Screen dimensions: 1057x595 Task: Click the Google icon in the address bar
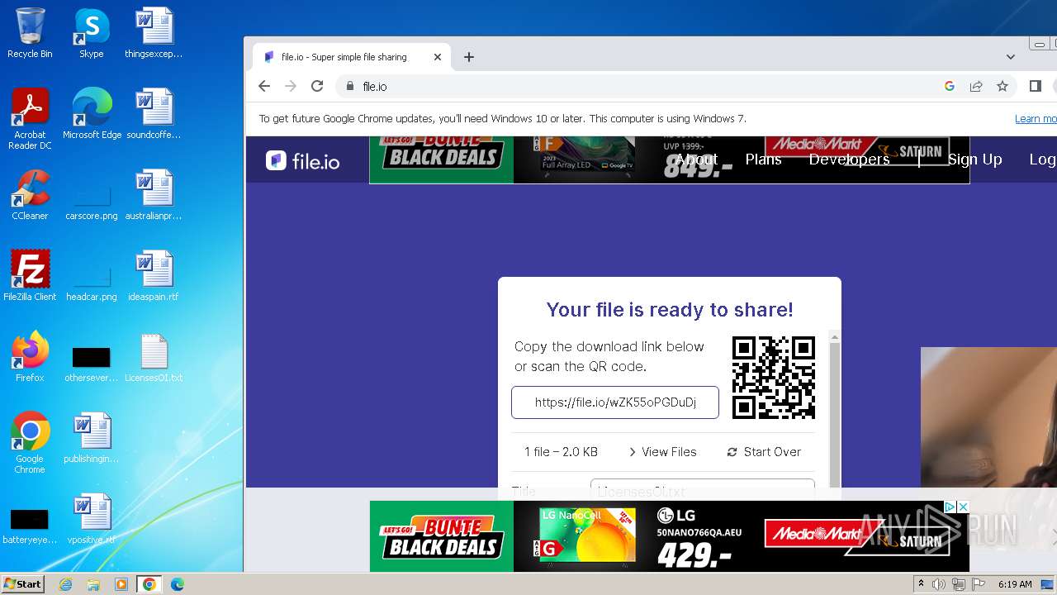click(x=950, y=86)
